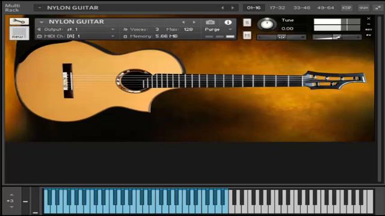385x216 pixels.
Task: Click the Multi Rack name NYLON GUITAR
Action: tap(73, 8)
